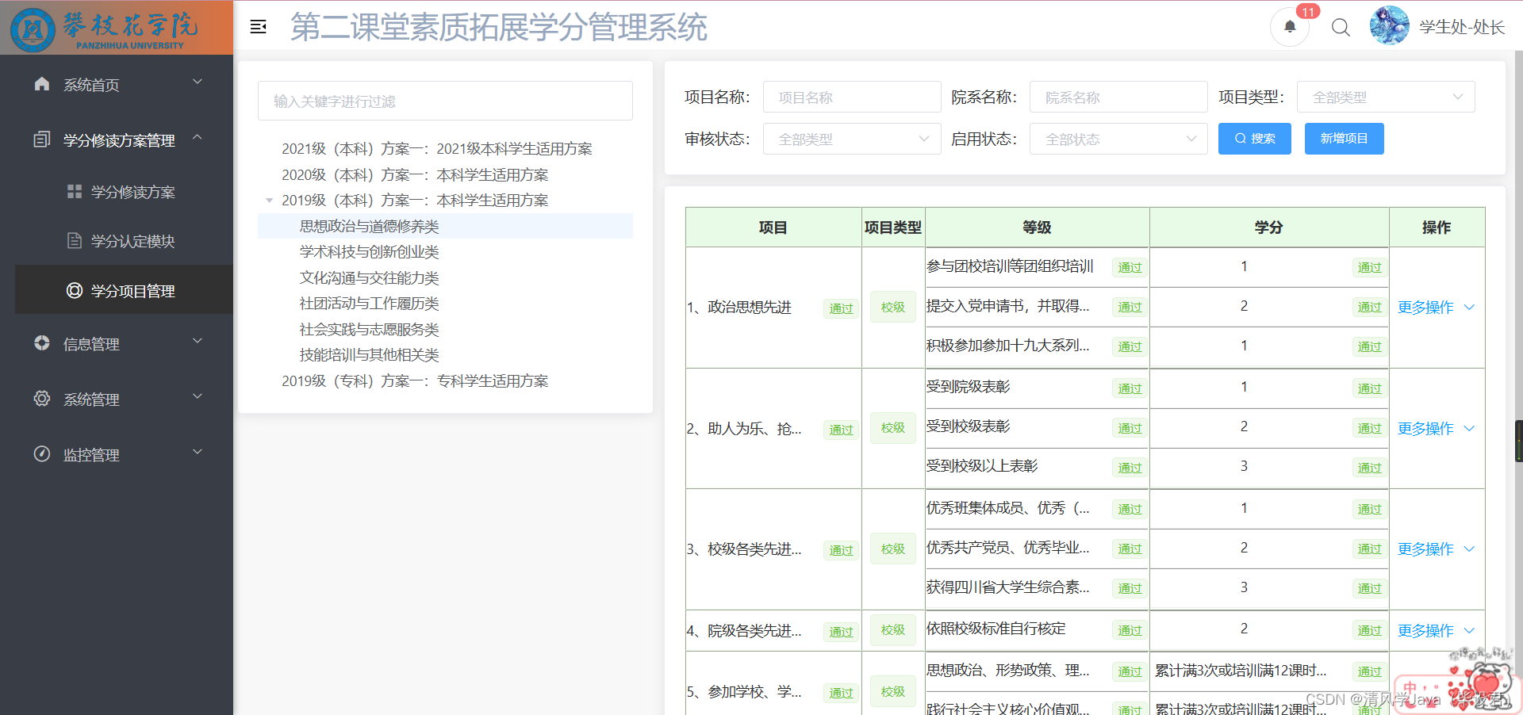Expand the 系统管理 menu chevron
The image size is (1523, 715).
198,396
